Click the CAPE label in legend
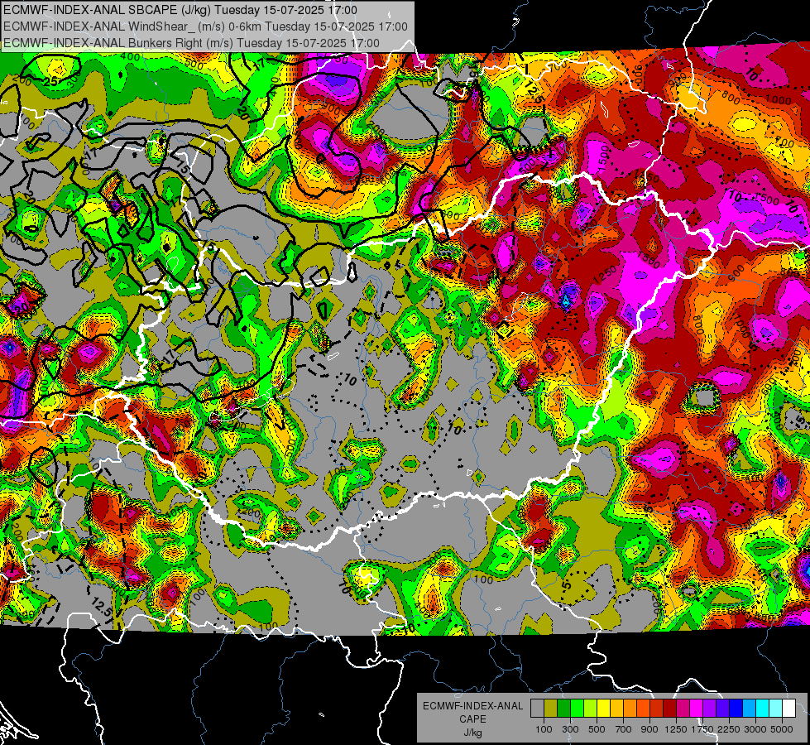 tap(473, 719)
